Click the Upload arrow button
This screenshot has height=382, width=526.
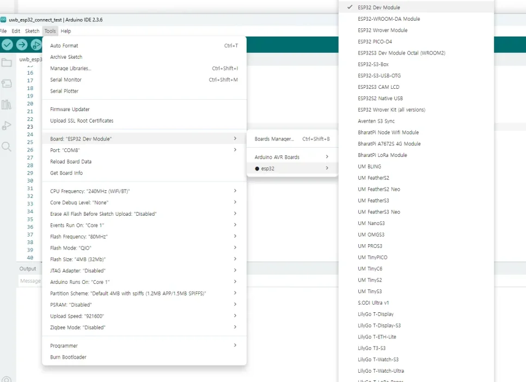pos(22,45)
